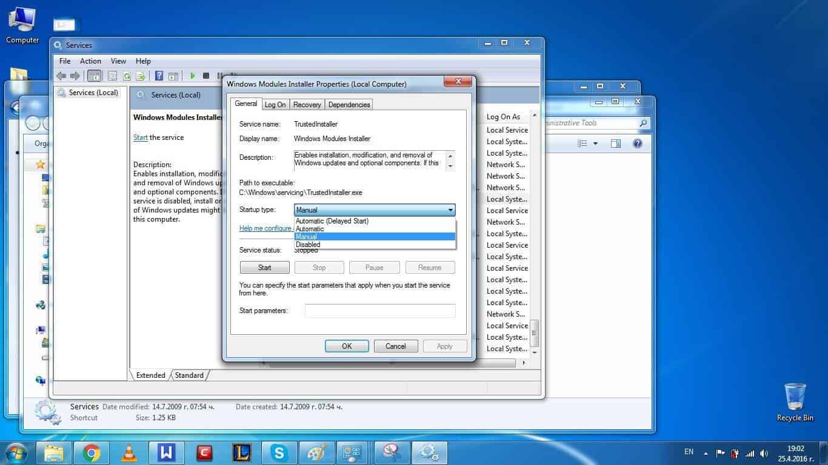The width and height of the screenshot is (828, 465).
Task: Click the Description box scroll-down arrow
Action: [x=450, y=166]
